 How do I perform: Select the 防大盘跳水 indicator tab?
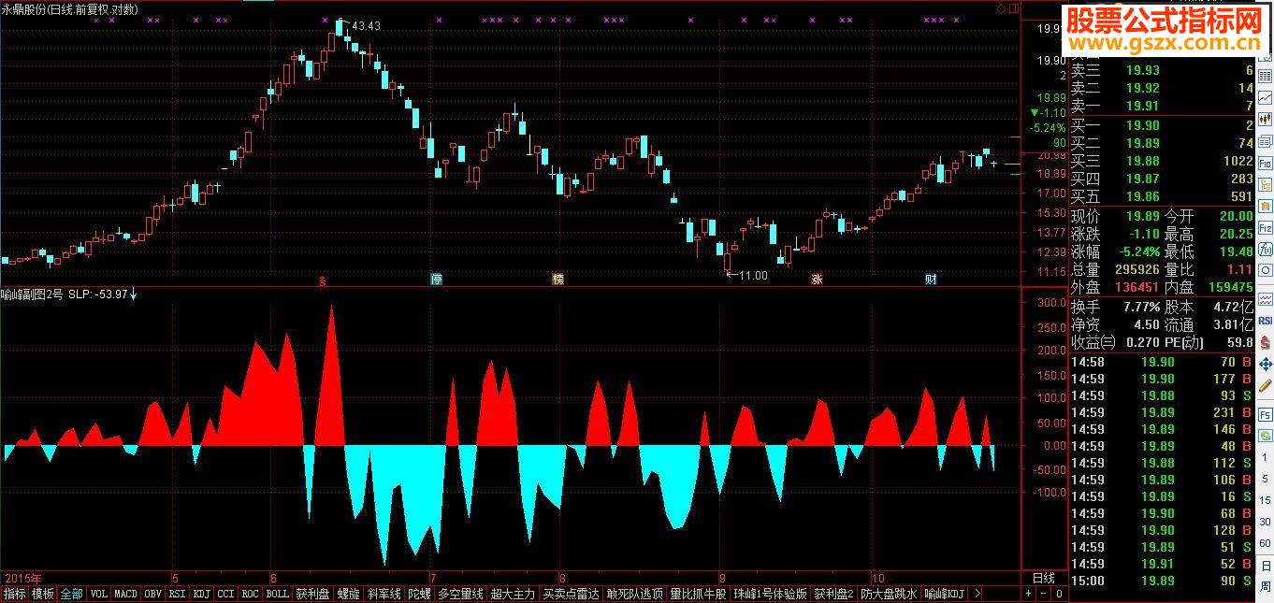[x=889, y=594]
